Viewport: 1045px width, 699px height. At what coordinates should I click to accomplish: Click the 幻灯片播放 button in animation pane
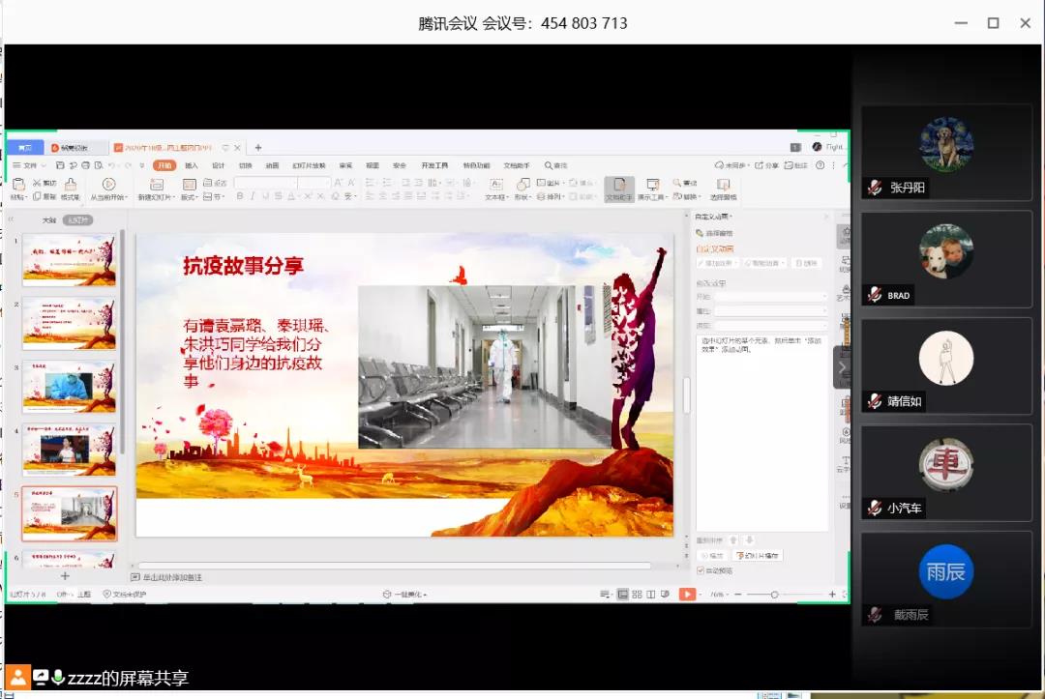758,556
